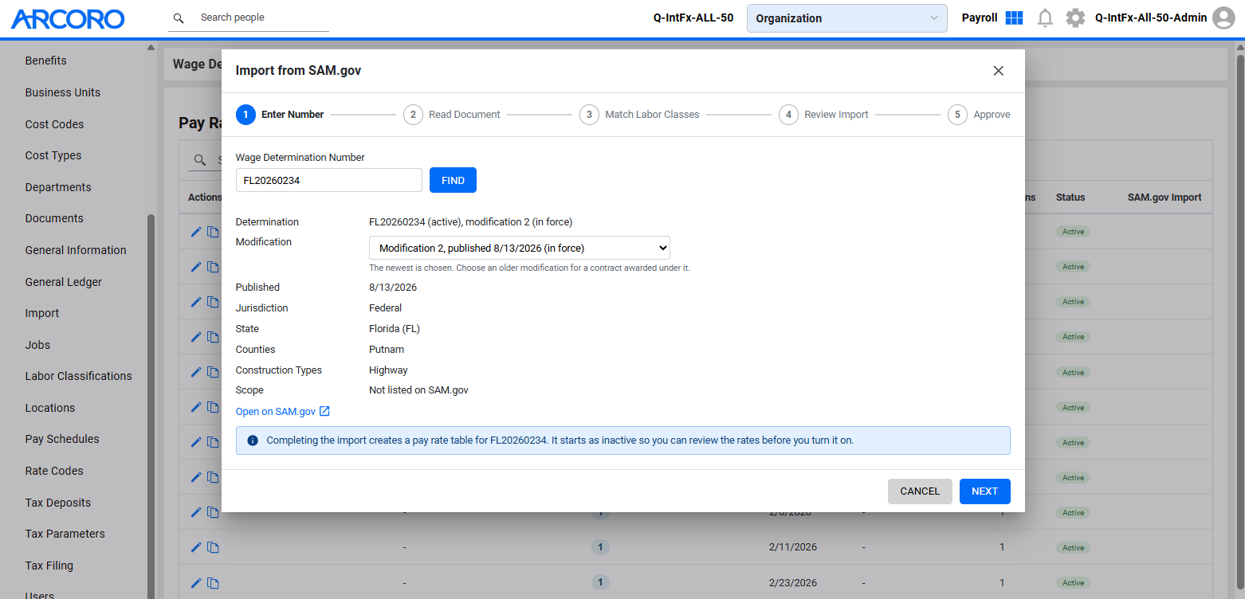Viewport: 1245px width, 599px height.
Task: Open the apps grid next to Payroll
Action: (1014, 18)
